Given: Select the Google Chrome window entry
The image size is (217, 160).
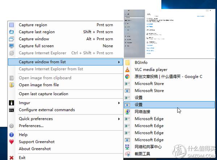Looking at the screenshot, I should pyautogui.click(x=169, y=77).
